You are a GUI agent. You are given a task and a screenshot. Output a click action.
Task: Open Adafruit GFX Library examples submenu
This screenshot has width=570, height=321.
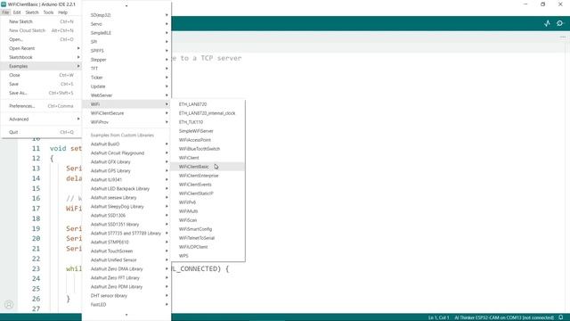pos(126,162)
